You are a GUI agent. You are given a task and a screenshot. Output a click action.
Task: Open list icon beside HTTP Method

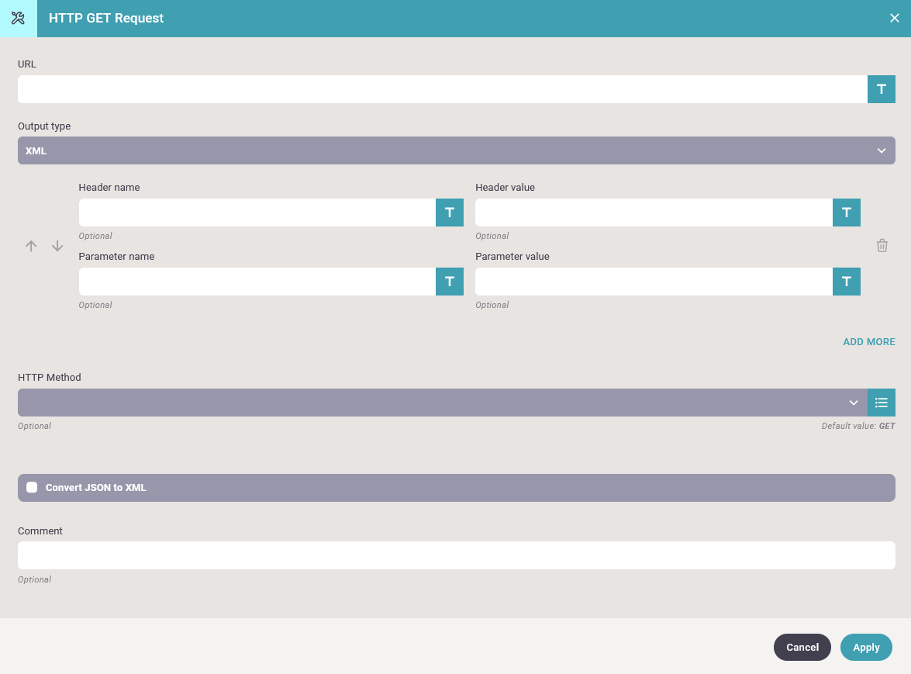[881, 403]
